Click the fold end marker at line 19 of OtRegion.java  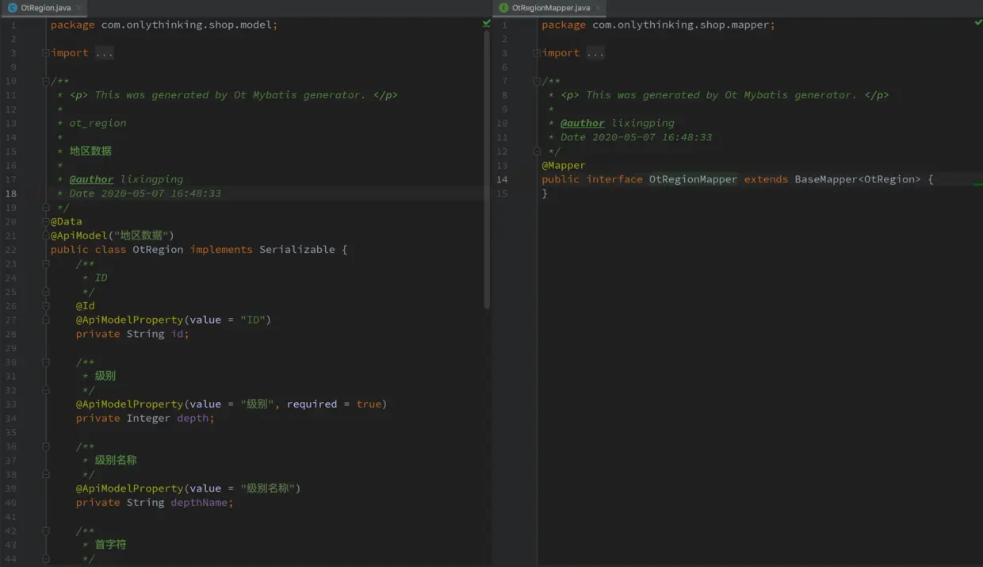(x=46, y=207)
